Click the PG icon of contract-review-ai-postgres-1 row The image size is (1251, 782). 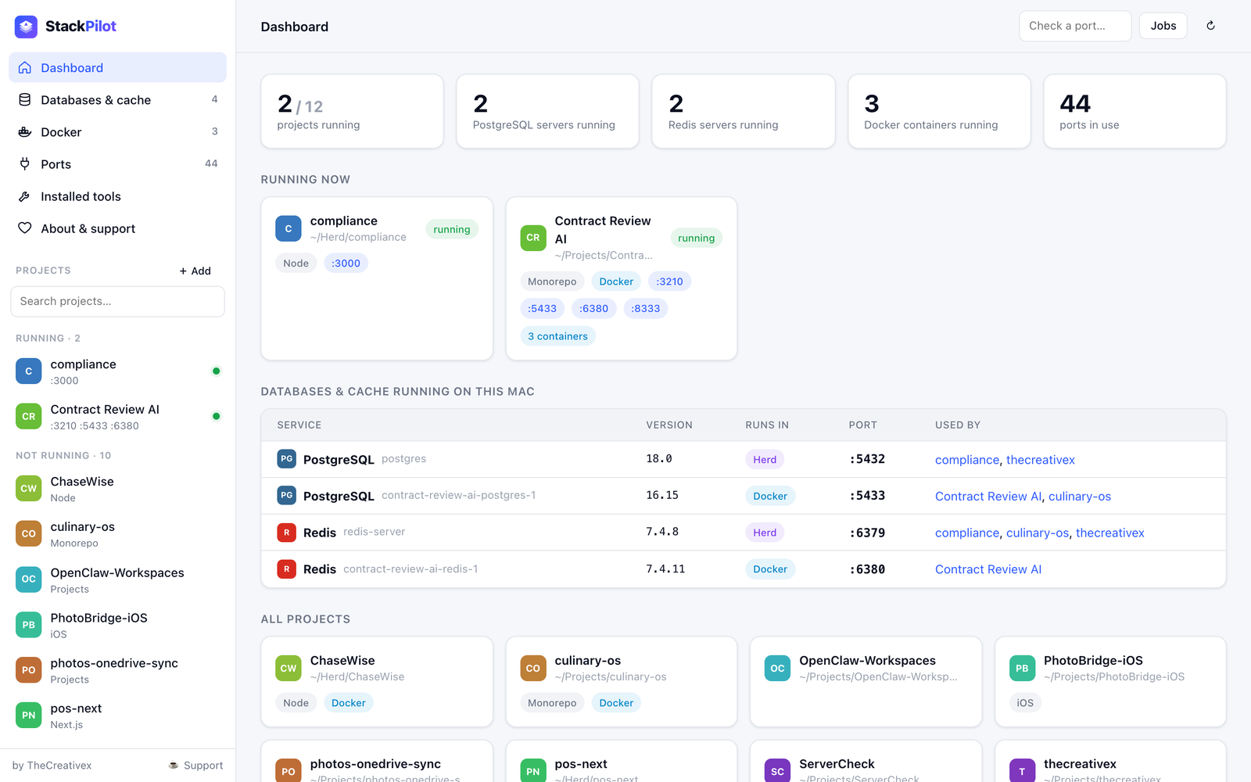tap(287, 496)
